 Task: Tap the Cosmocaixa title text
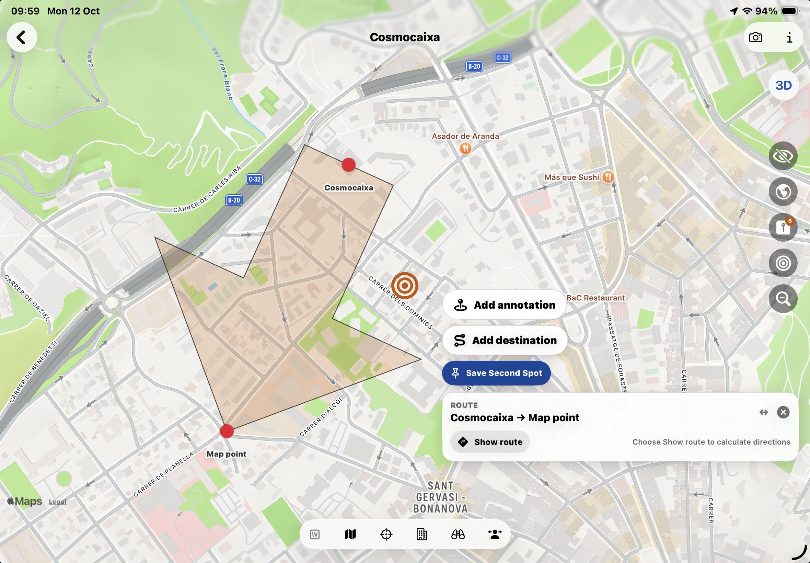click(405, 37)
